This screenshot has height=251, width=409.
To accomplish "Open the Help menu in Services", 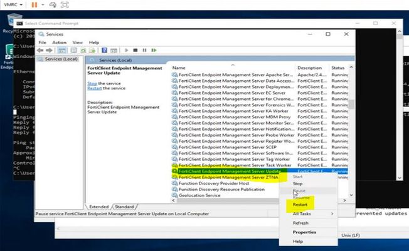I will tap(94, 42).
